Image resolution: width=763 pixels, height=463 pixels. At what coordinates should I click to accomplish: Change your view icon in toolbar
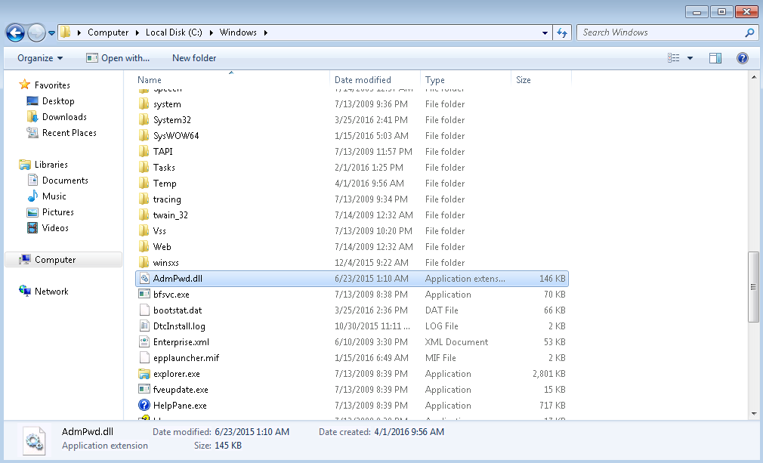(x=673, y=58)
